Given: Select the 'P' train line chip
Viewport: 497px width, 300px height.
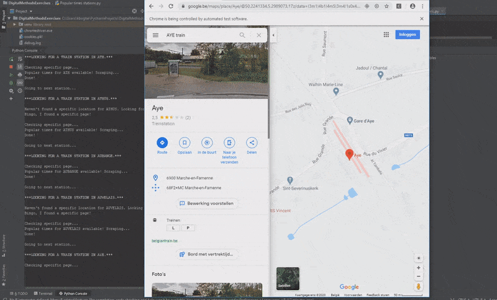Looking at the screenshot, I should click(188, 228).
